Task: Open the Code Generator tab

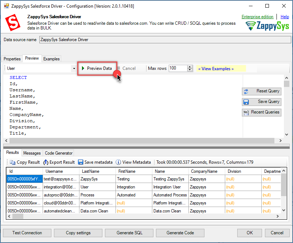Action: point(59,153)
